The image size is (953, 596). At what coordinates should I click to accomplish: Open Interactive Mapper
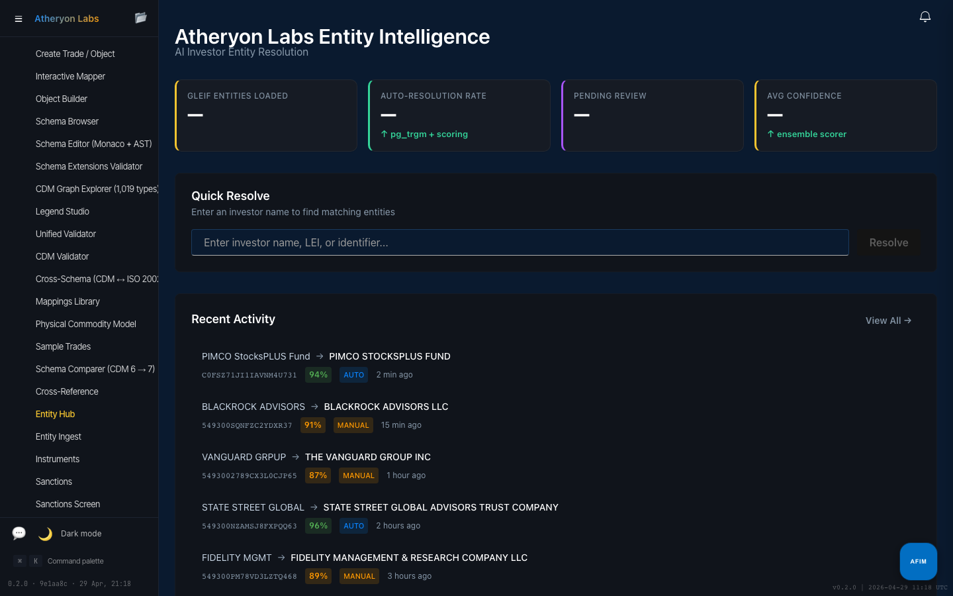[x=70, y=76]
